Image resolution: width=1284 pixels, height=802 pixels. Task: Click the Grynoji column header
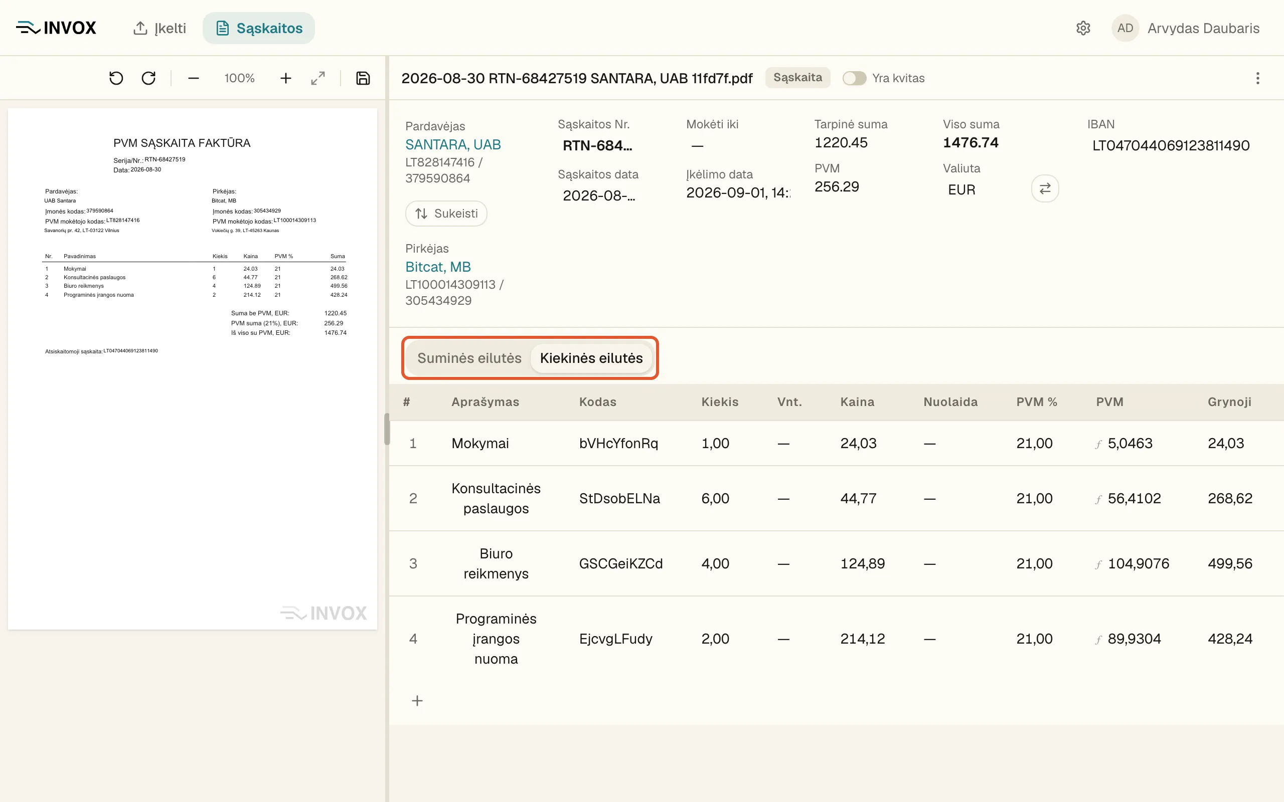coord(1229,402)
